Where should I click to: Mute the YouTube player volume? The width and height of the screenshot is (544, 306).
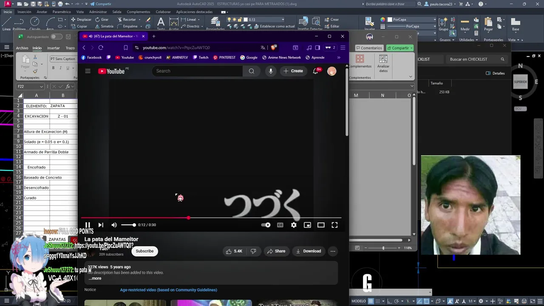tap(114, 225)
